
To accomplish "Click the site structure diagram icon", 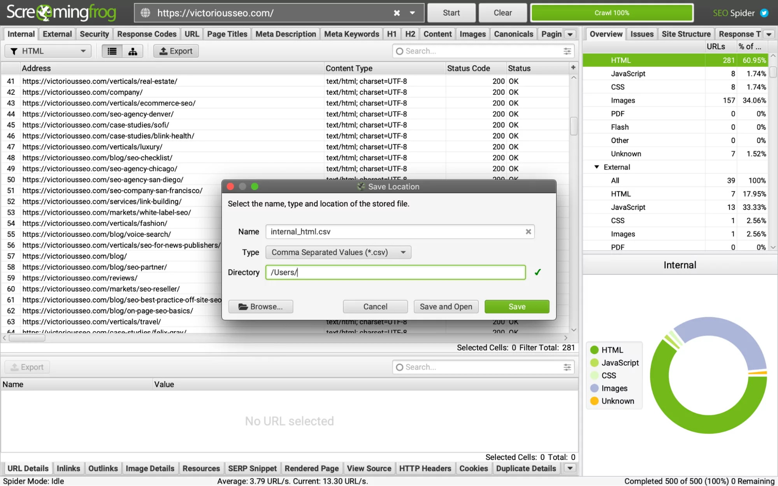I will click(133, 51).
